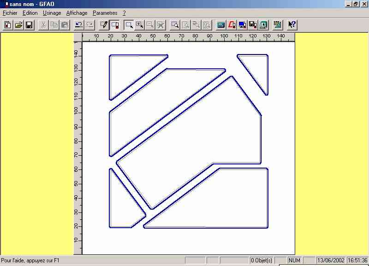Choose the add-to-selection tool with plus
Image resolution: width=369 pixels, height=266 pixels.
click(x=140, y=25)
